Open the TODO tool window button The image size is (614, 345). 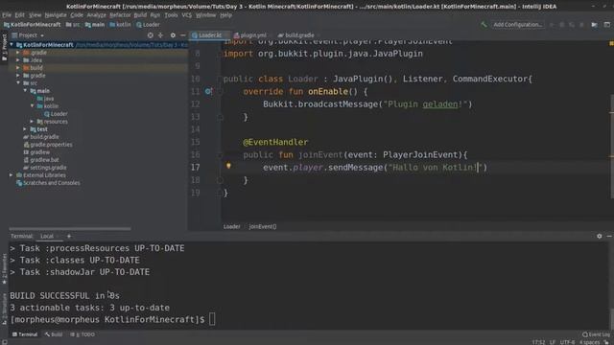[x=83, y=334]
